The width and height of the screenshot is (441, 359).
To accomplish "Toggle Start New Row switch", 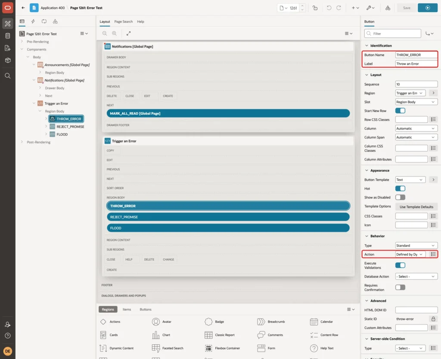I will pos(400,111).
